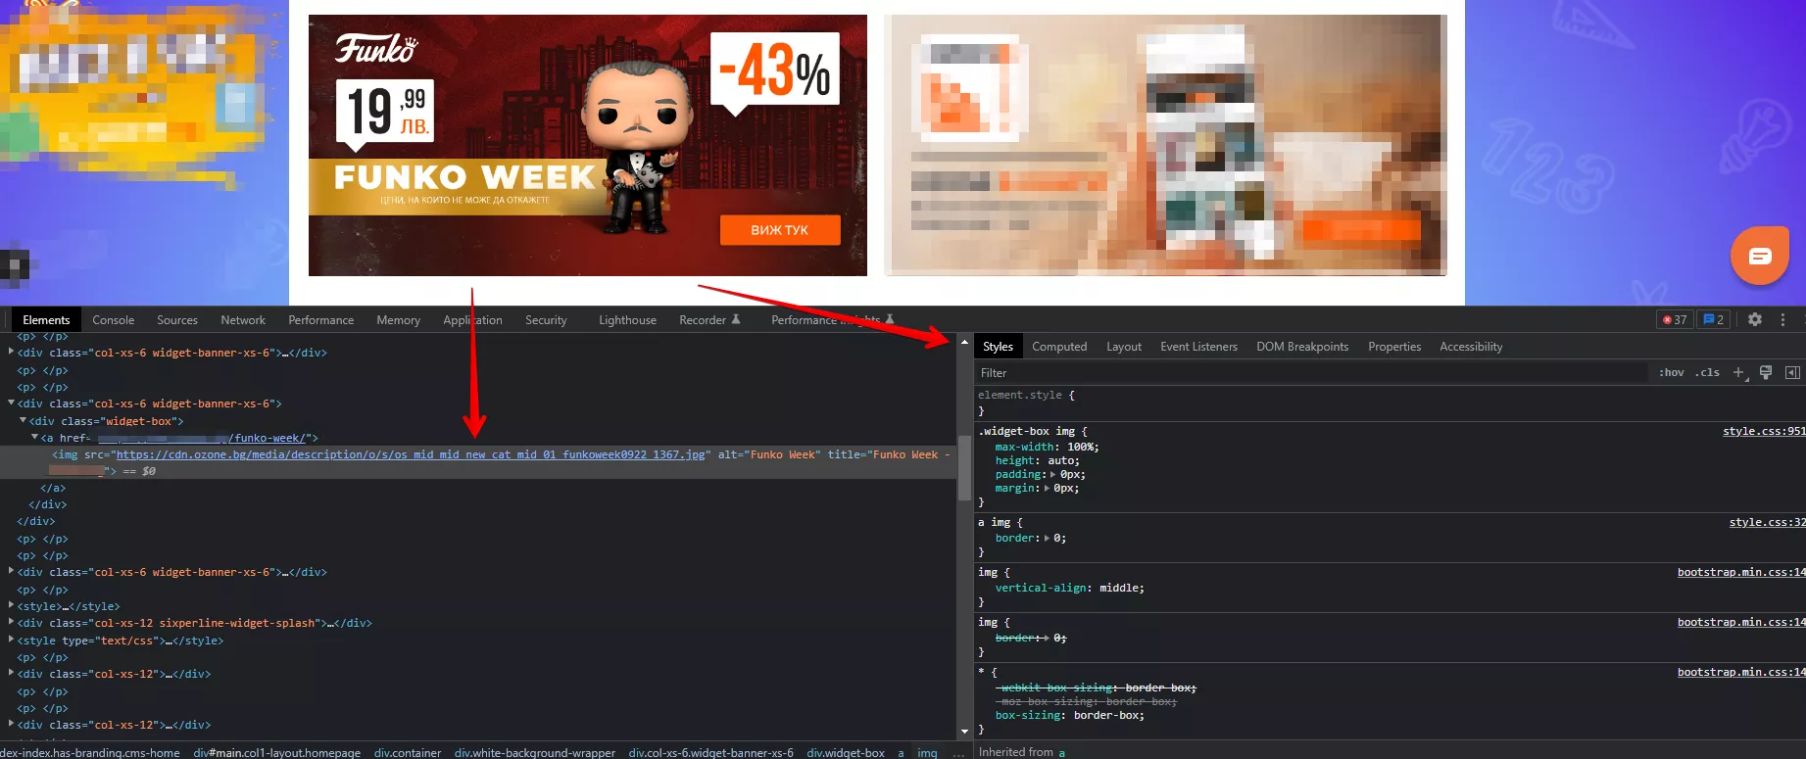Open the Network tab
The width and height of the screenshot is (1806, 759).
[x=243, y=320]
